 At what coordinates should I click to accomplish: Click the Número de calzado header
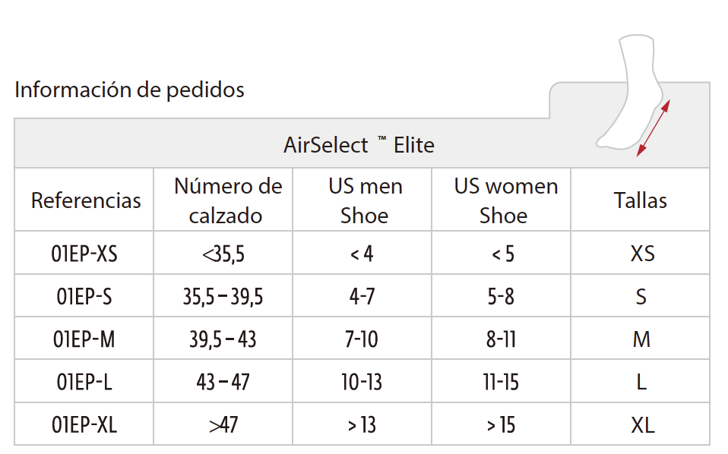[x=227, y=200]
